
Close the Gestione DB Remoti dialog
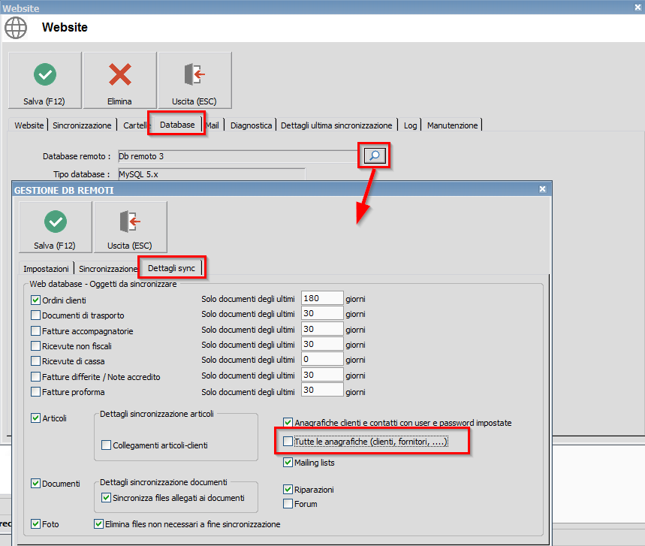tap(543, 189)
